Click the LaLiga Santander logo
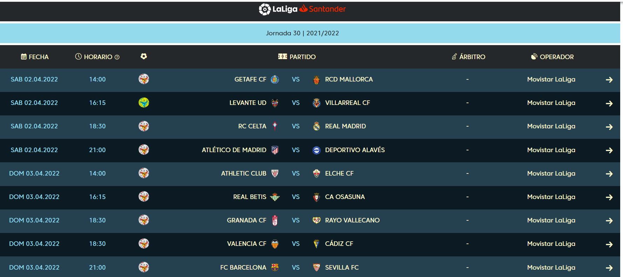The height and width of the screenshot is (277, 623). [x=302, y=9]
